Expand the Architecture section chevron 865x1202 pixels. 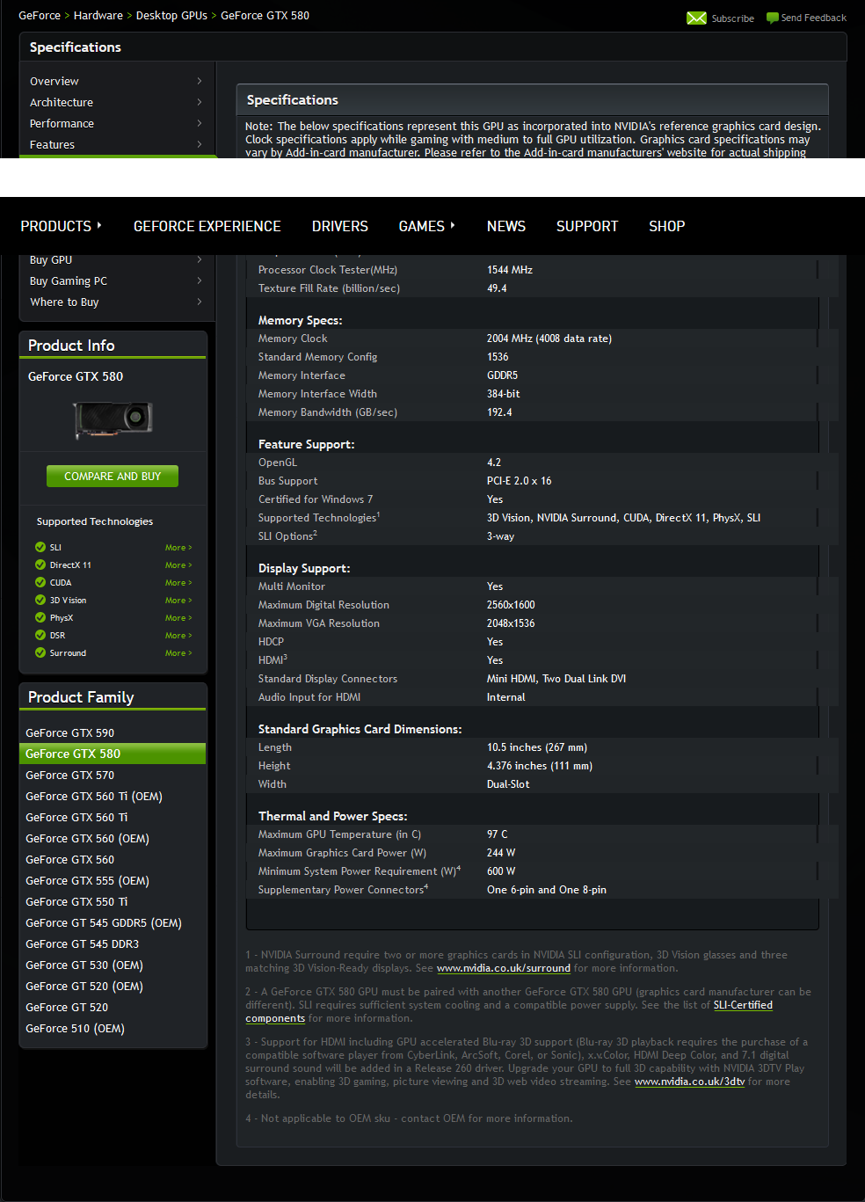click(200, 102)
